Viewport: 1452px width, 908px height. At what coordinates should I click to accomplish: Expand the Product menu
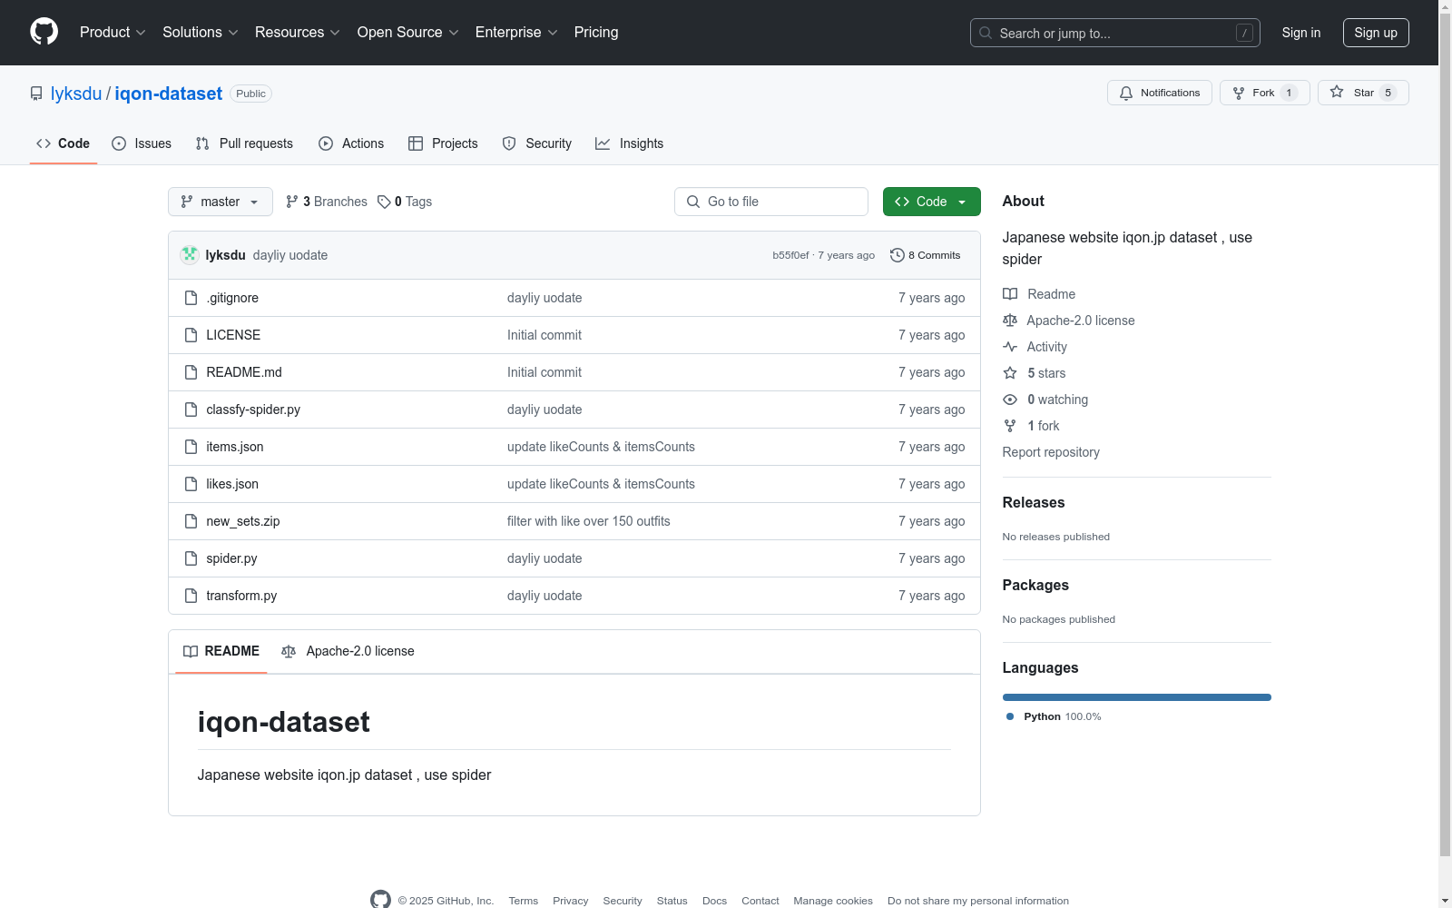pos(113,33)
